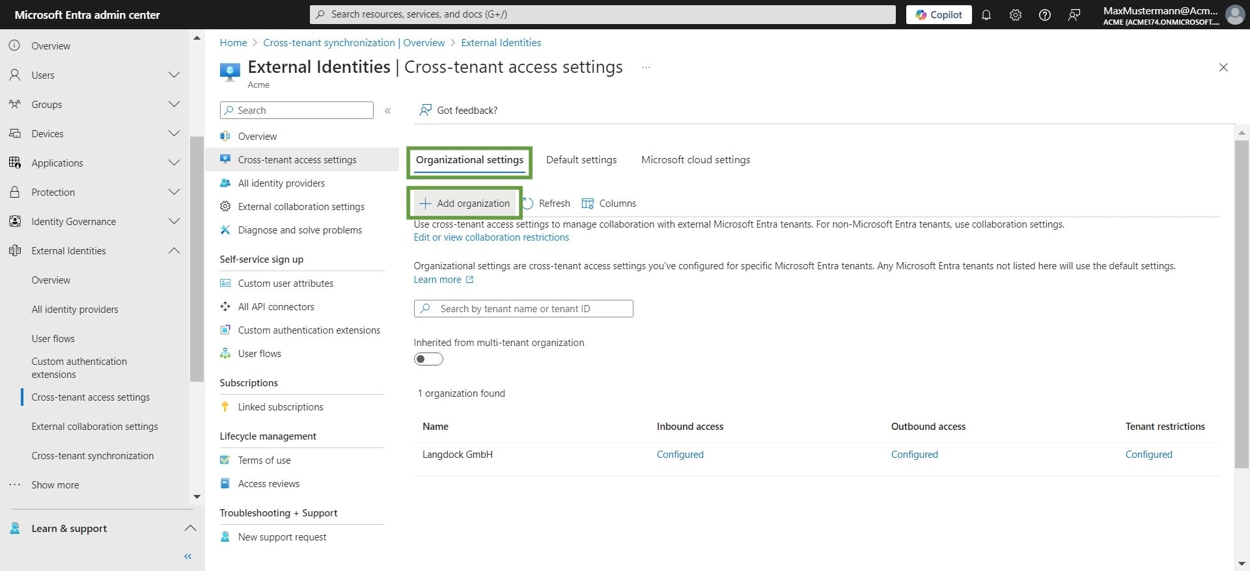Click the Custom user attributes icon
Image resolution: width=1250 pixels, height=571 pixels.
pos(225,283)
